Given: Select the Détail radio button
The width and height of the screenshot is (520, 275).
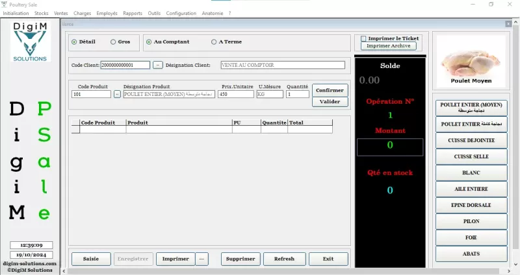Looking at the screenshot, I should coord(74,42).
